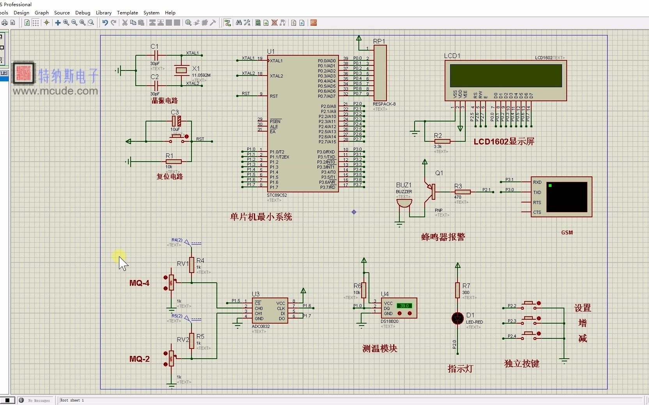649x405 pixels.
Task: Click the ARES netlist transfer icon
Action: point(314,23)
